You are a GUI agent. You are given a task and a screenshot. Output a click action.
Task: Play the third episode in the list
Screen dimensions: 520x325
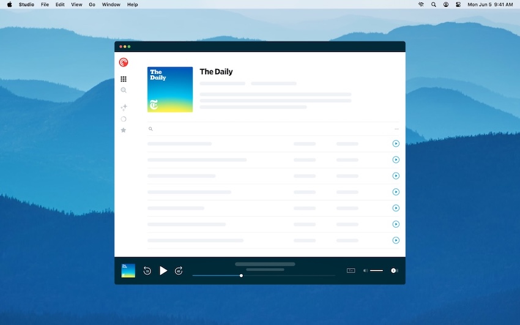click(396, 176)
